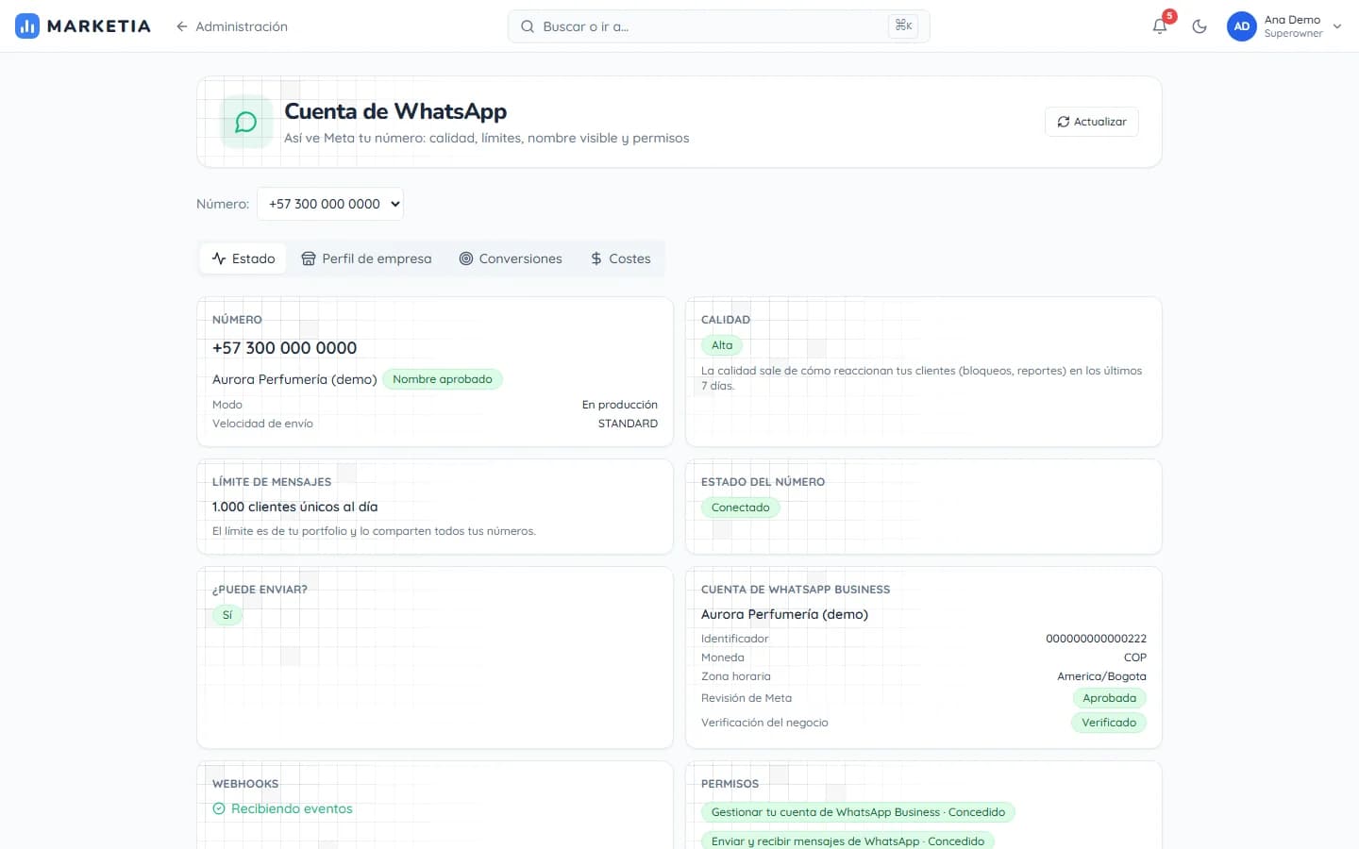Switch to the Conversiones tab
This screenshot has width=1359, height=849.
[511, 258]
